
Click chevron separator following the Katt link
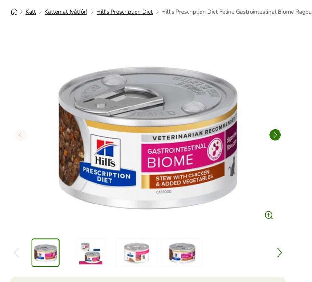click(x=40, y=12)
